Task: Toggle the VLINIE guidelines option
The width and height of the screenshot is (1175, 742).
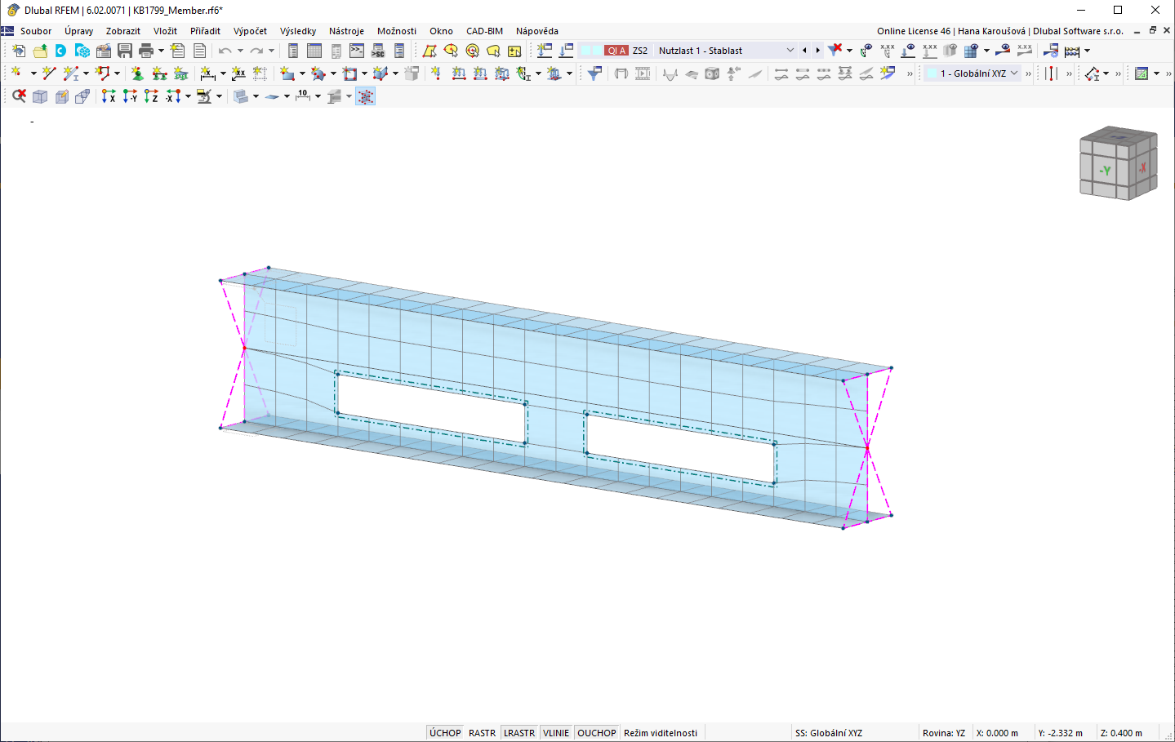Action: pos(556,733)
